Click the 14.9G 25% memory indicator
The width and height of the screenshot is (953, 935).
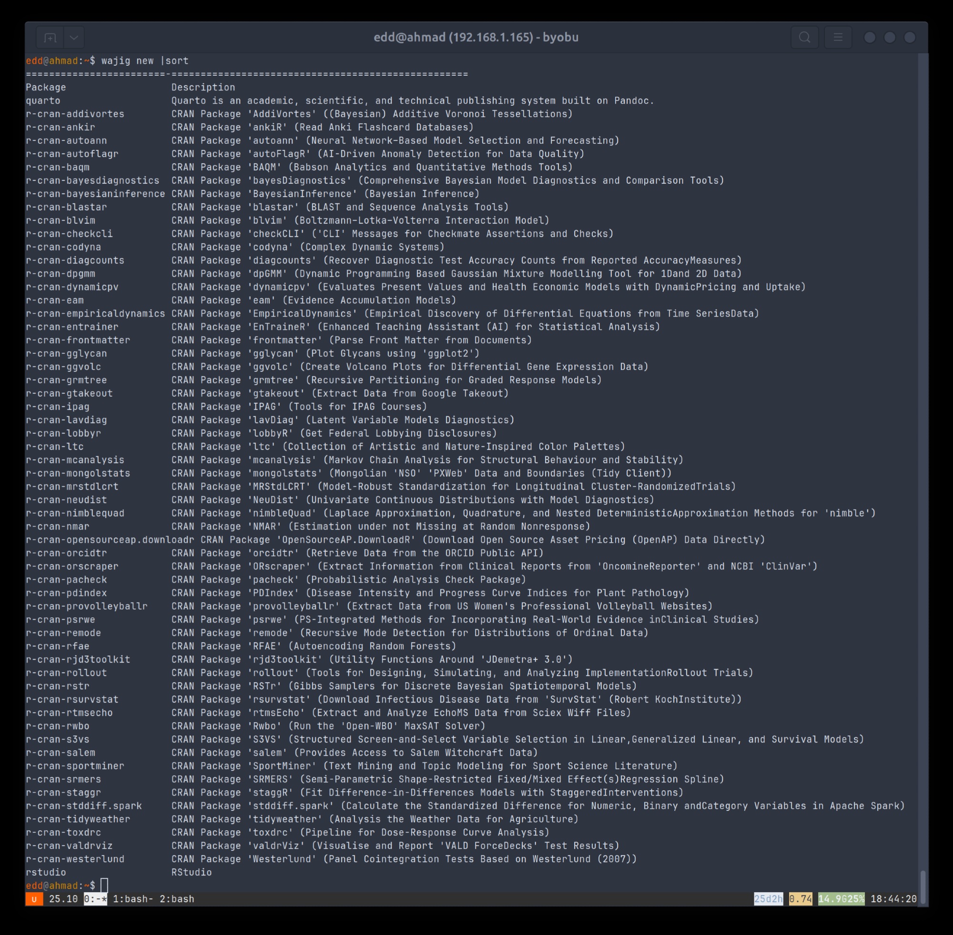tap(841, 899)
